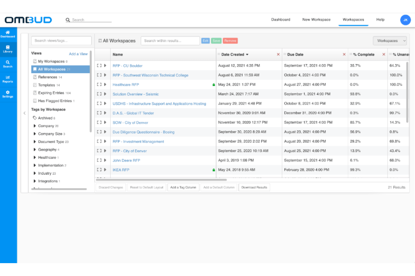Click the green lock icon on Healthcare RFP
The height and width of the screenshot is (276, 415).
pos(214,85)
